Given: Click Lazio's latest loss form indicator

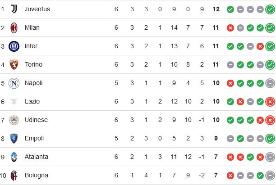Looking at the screenshot, I should 270,102.
